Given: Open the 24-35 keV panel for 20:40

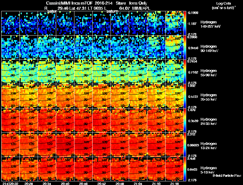Looking at the screenshot, I should tap(65, 120).
